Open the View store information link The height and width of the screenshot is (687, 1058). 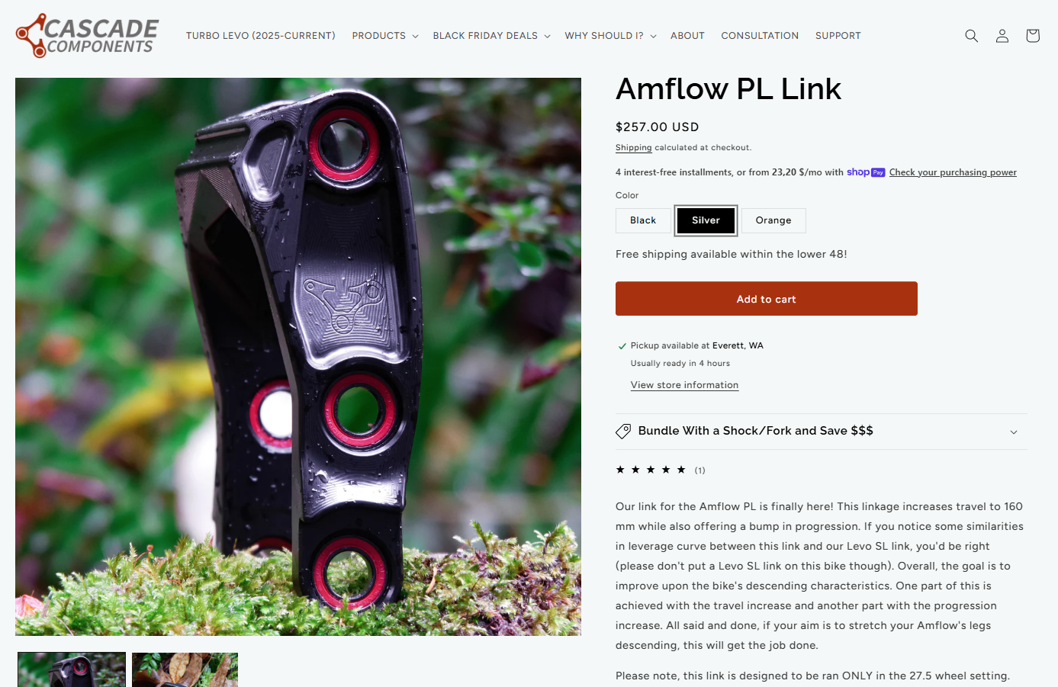(684, 385)
